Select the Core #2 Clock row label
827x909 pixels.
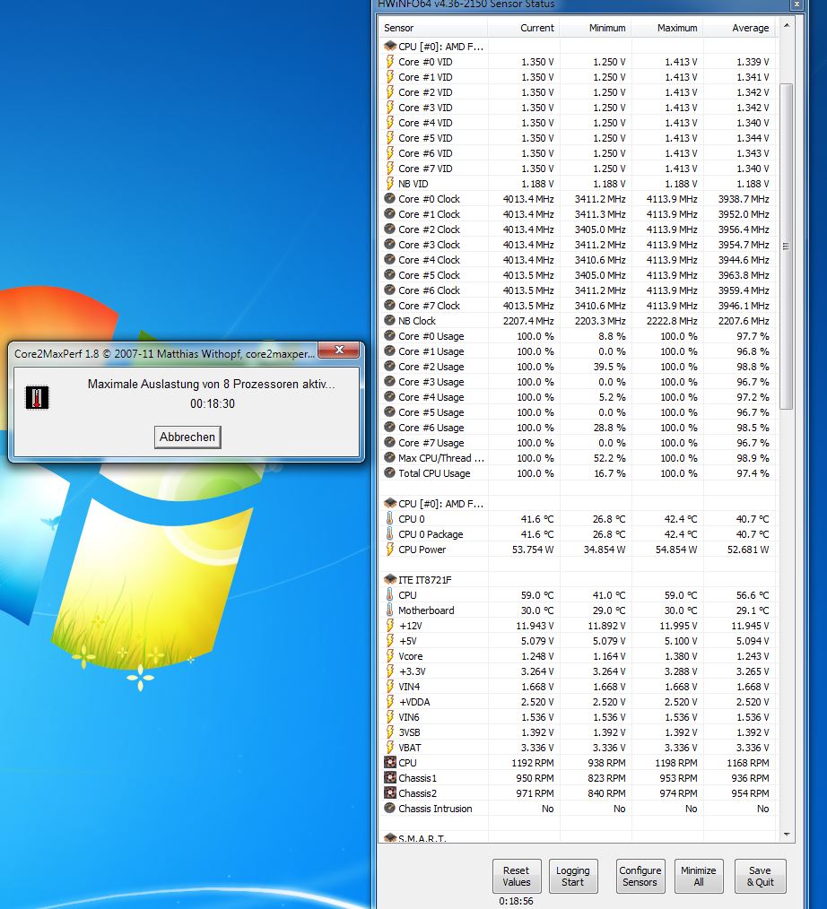429,229
